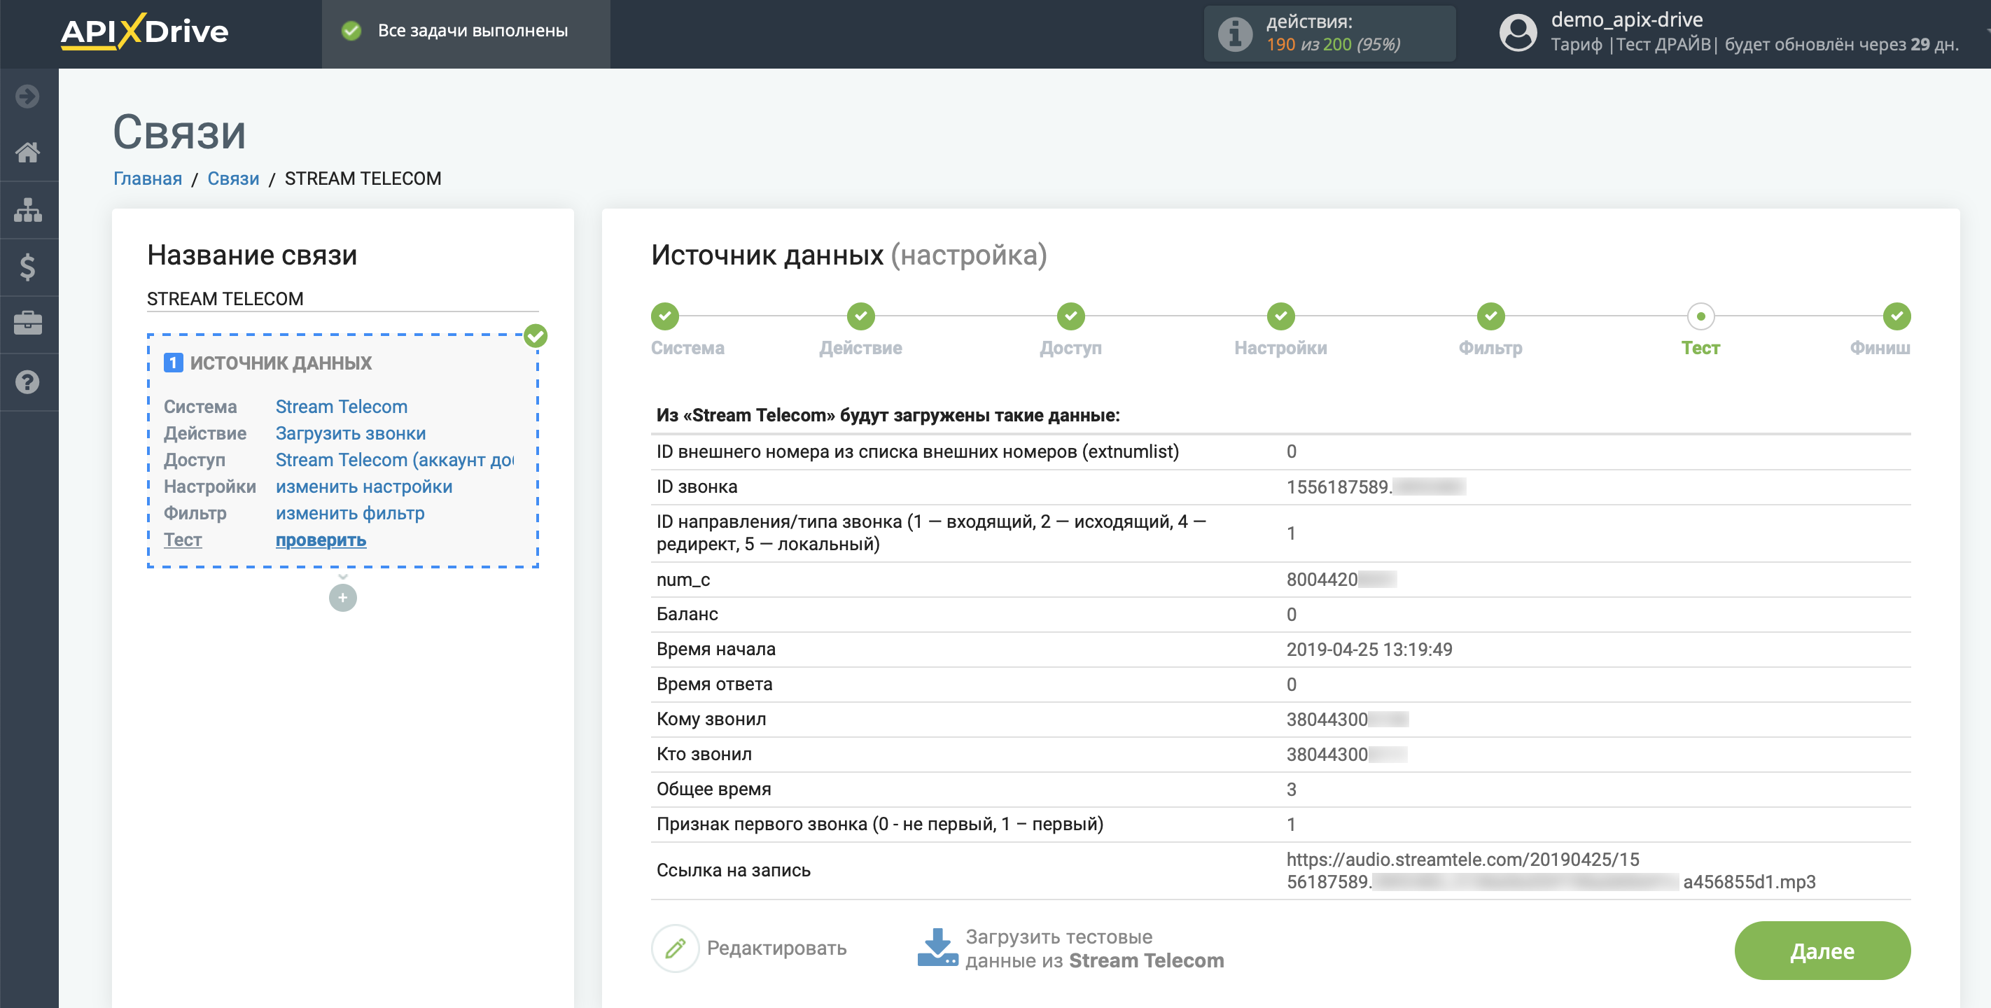Click the ID звонка value 1556187589

pyautogui.click(x=1376, y=487)
